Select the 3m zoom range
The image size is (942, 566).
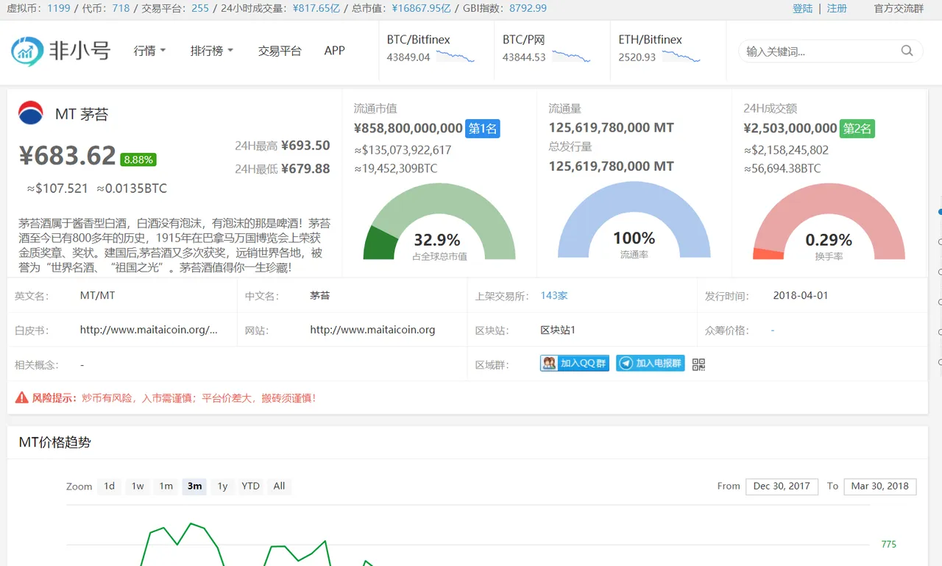[194, 486]
